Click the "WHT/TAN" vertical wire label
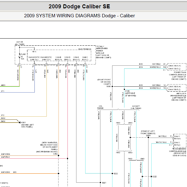Viewport: 187px width, 187px height. [45, 74]
